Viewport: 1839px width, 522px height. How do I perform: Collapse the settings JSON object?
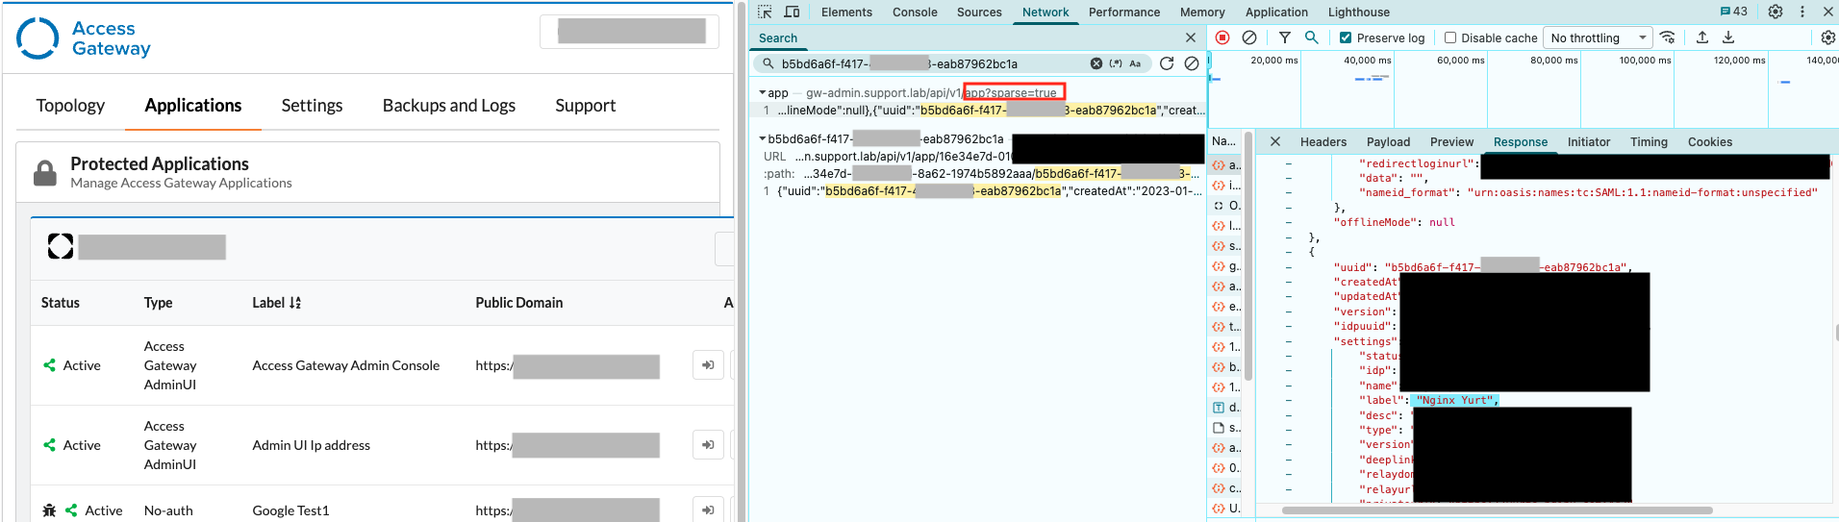1289,341
